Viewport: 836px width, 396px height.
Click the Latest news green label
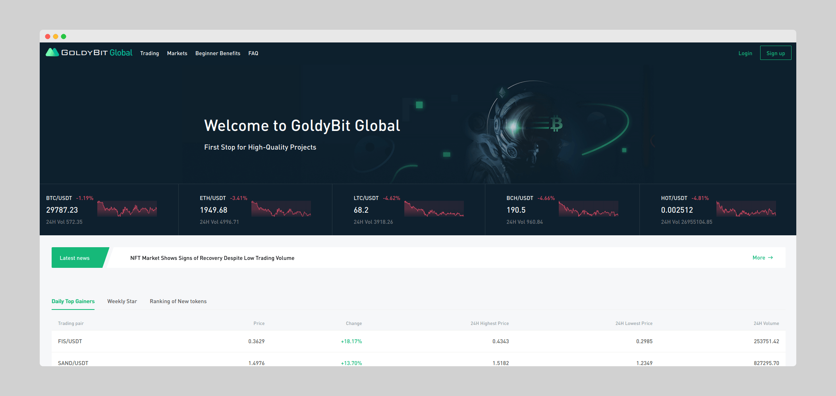click(x=75, y=258)
